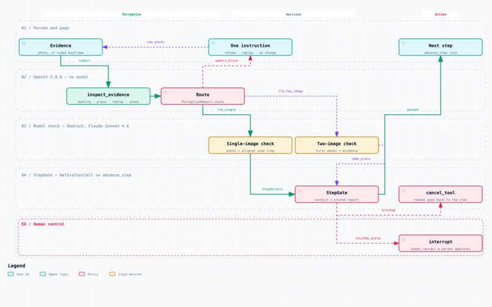The image size is (492, 307).
Task: Click the icon in the Evidence node
Action: 24,43
